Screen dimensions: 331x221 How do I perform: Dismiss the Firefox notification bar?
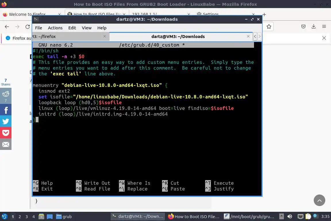coord(324,38)
